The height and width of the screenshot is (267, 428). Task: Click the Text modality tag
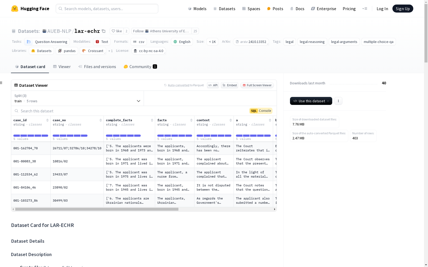point(102,42)
